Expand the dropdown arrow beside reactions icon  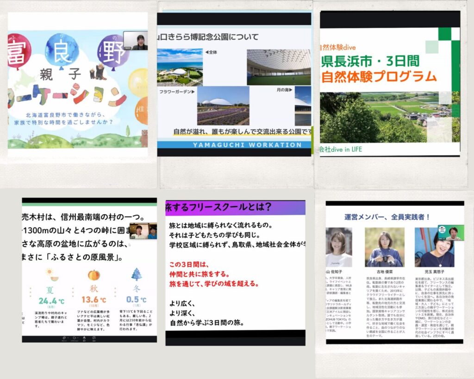(78, 337)
